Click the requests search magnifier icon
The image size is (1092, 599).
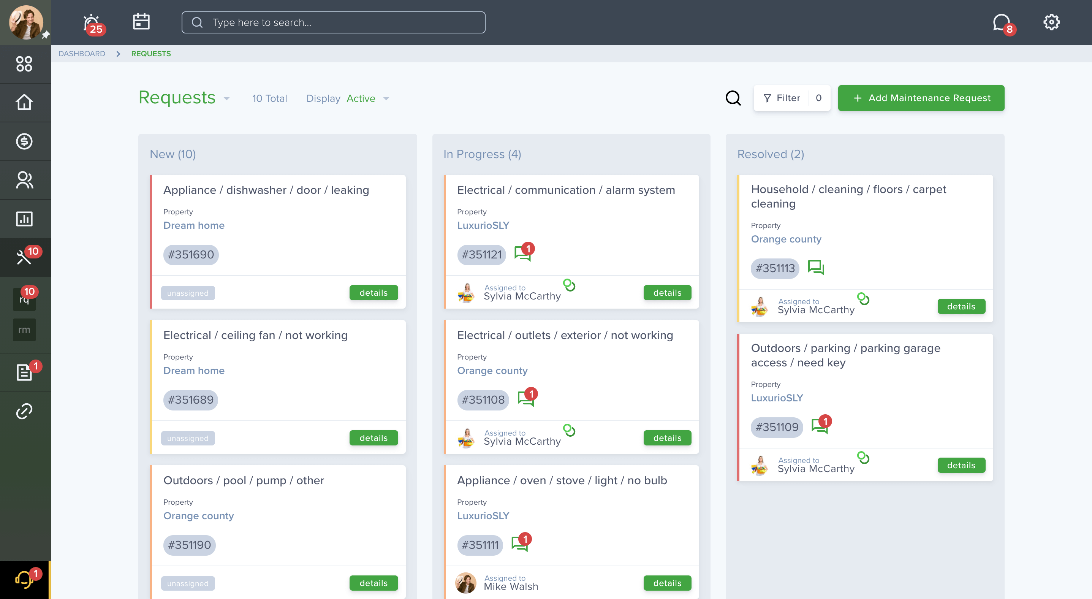click(x=733, y=98)
